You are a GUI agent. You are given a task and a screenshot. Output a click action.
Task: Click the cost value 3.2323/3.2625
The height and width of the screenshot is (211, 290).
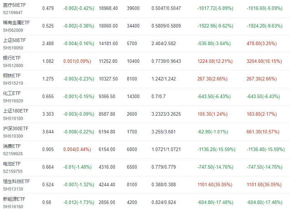click(x=166, y=114)
